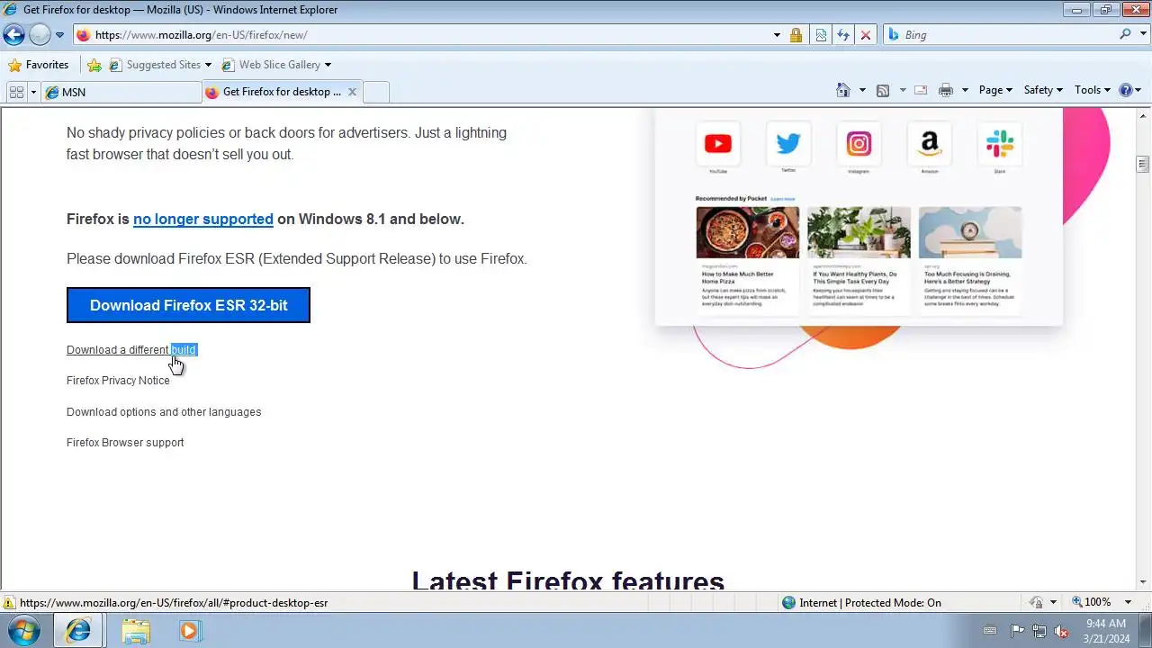This screenshot has height=648, width=1152.
Task: Open the Page menu
Action: (x=995, y=90)
